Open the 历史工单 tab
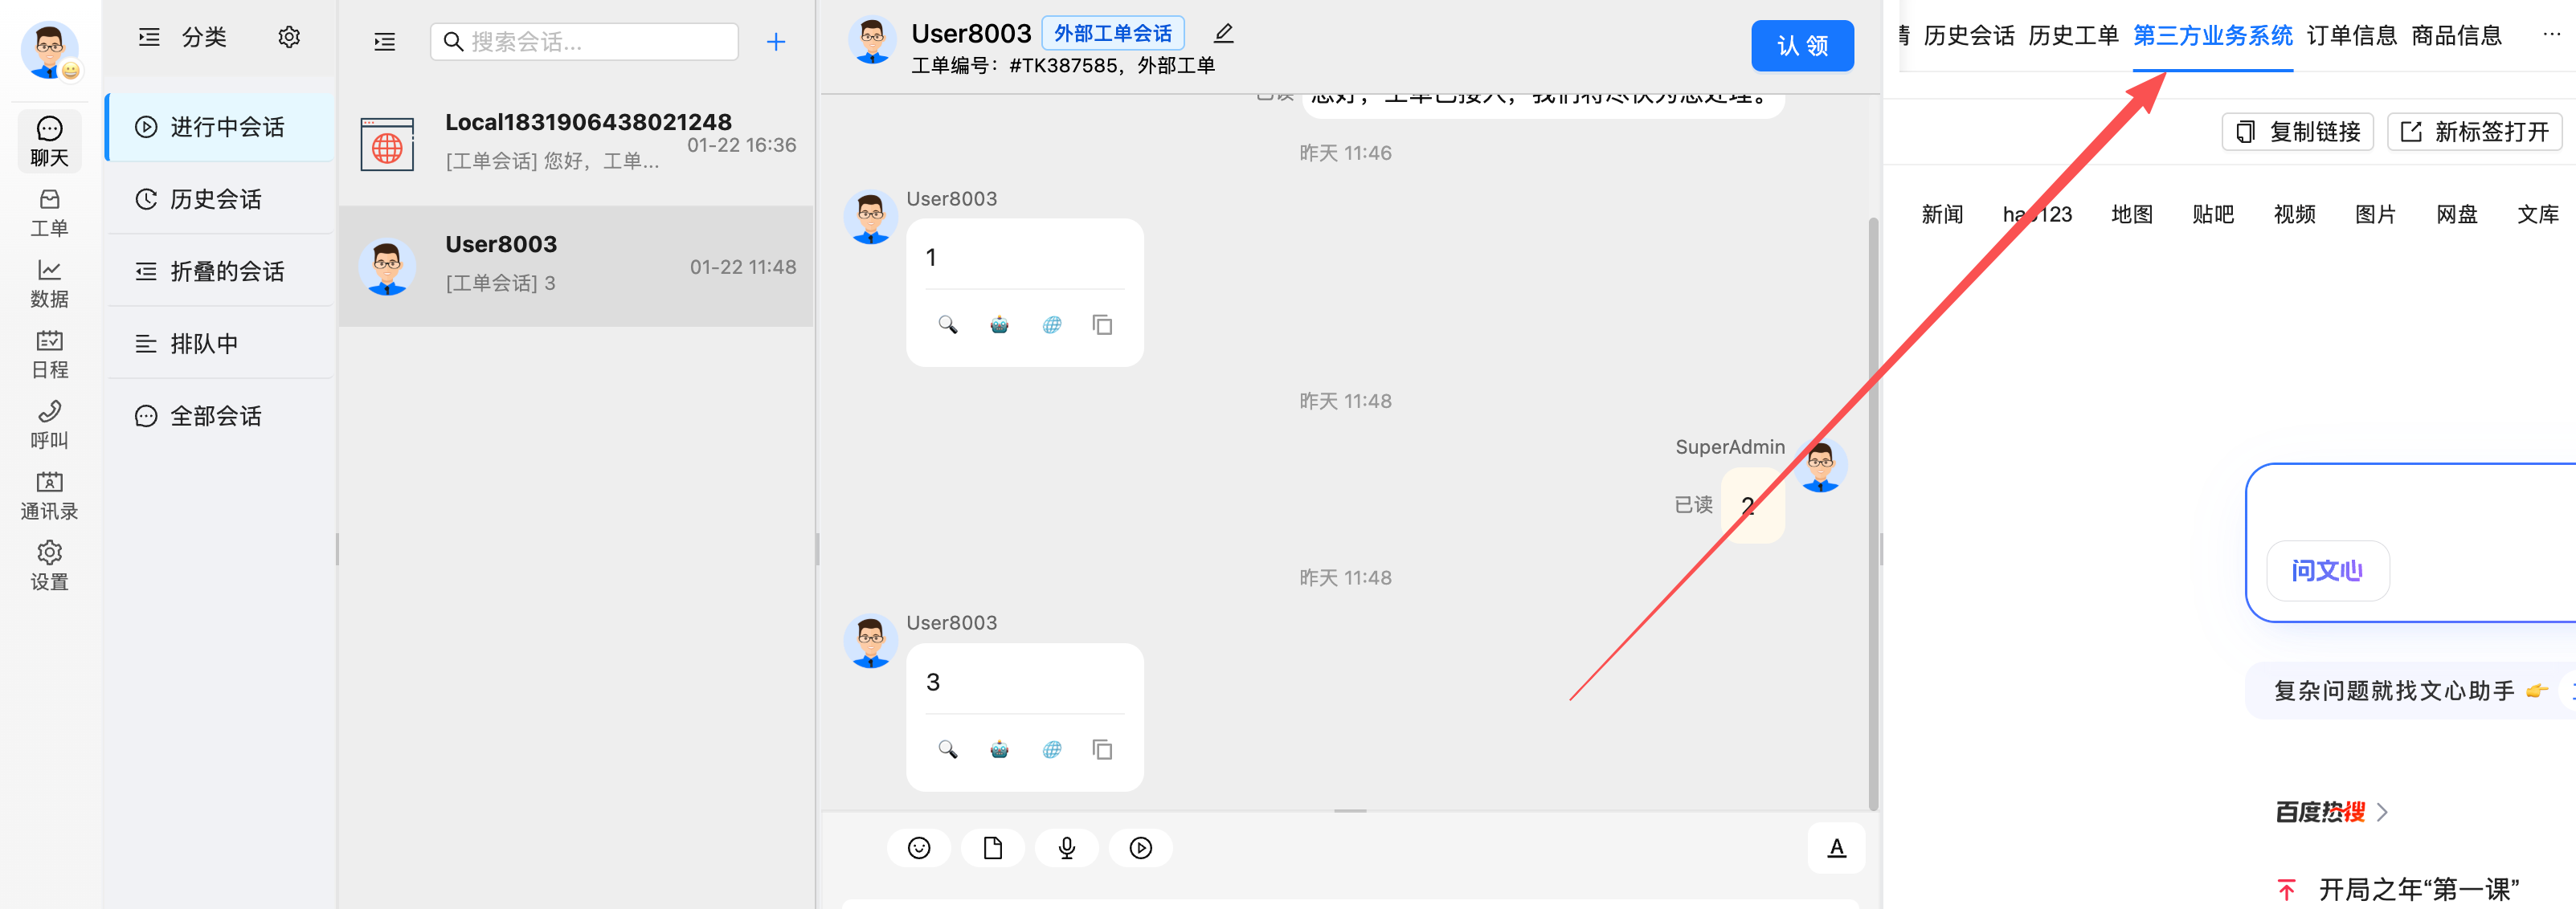The width and height of the screenshot is (2576, 909). point(2074,34)
